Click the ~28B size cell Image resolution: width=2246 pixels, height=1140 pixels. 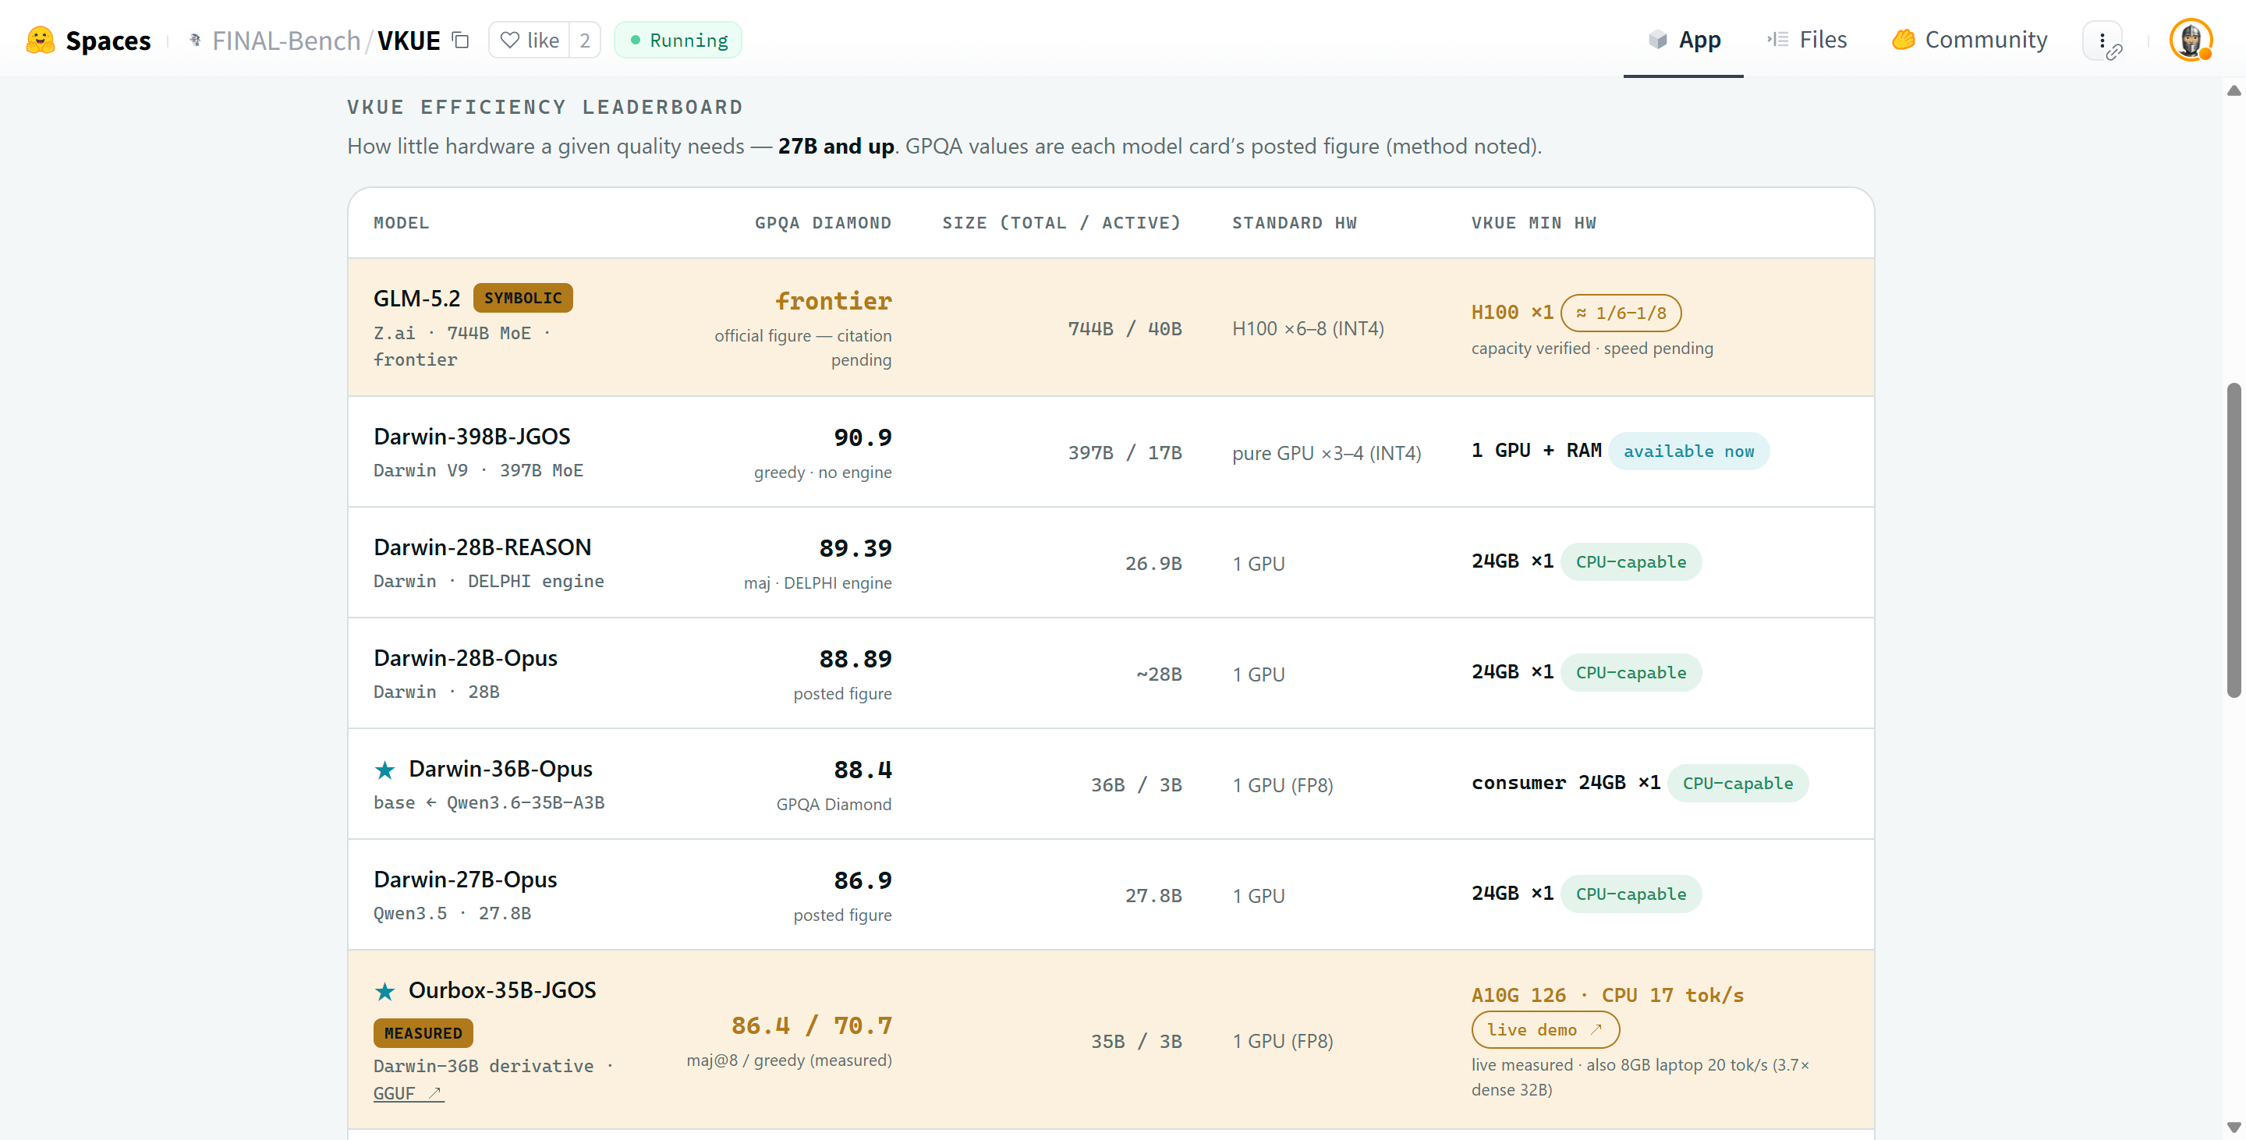[1159, 674]
